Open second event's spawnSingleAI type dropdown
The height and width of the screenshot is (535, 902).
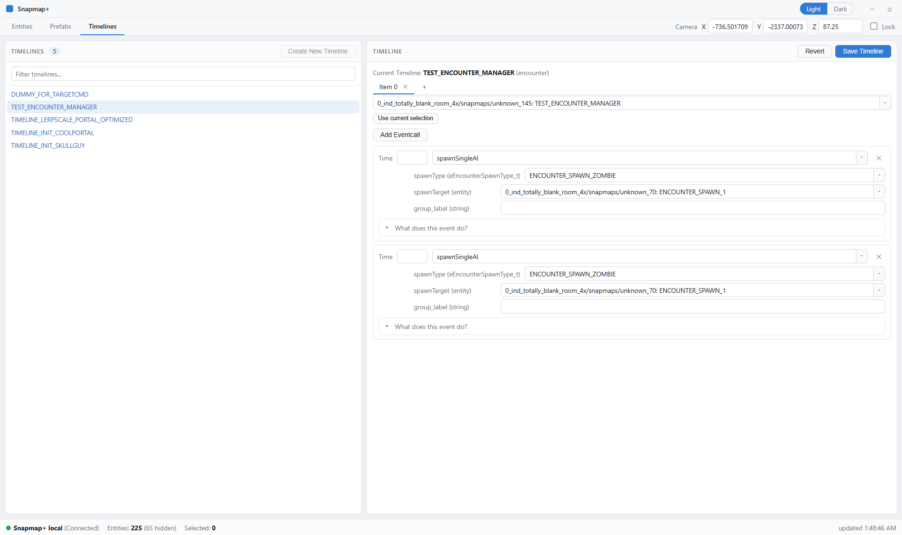tap(862, 257)
